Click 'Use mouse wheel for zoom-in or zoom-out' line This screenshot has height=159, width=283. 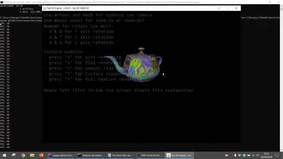pos(94,20)
